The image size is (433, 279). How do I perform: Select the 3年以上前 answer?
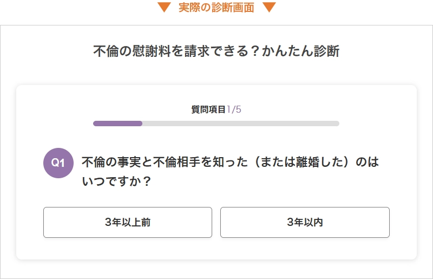coord(128,222)
